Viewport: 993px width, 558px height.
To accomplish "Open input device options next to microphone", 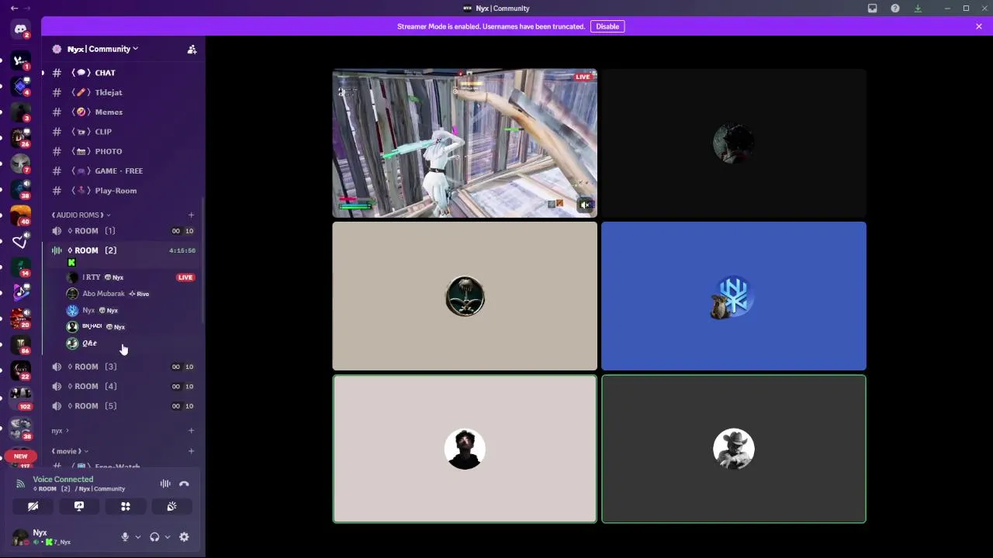I will tap(138, 537).
